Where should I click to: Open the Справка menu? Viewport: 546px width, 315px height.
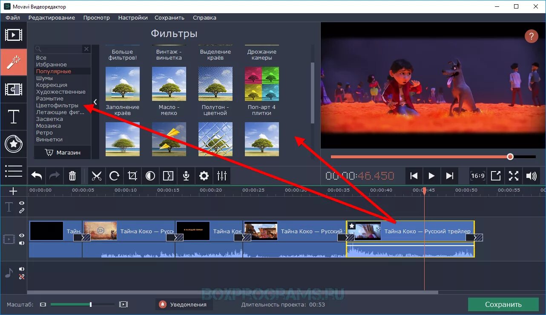[x=204, y=17]
